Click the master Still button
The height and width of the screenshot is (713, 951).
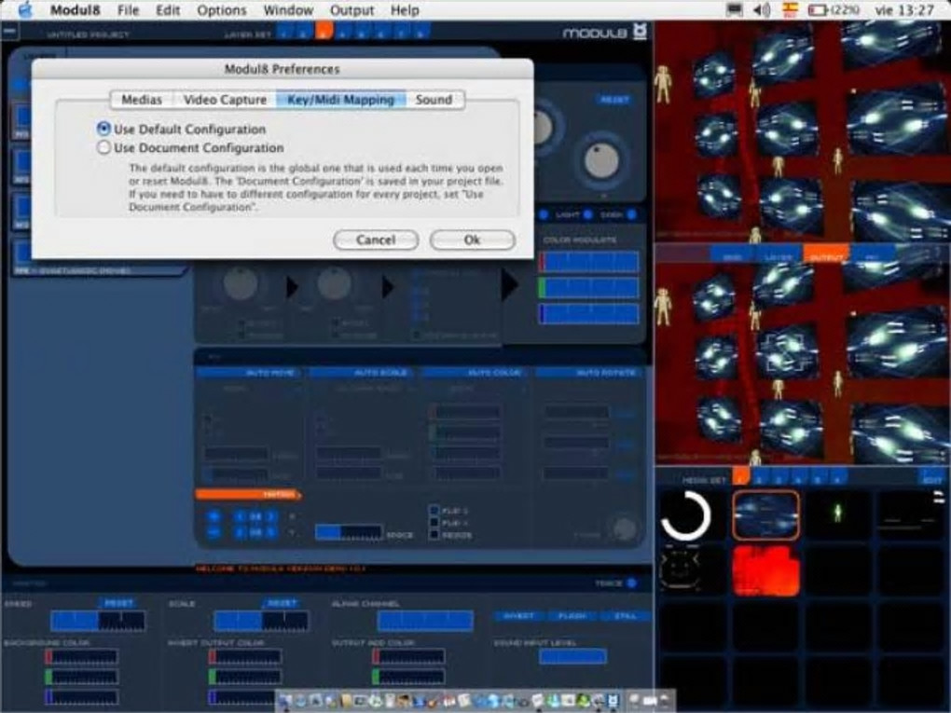[x=626, y=616]
